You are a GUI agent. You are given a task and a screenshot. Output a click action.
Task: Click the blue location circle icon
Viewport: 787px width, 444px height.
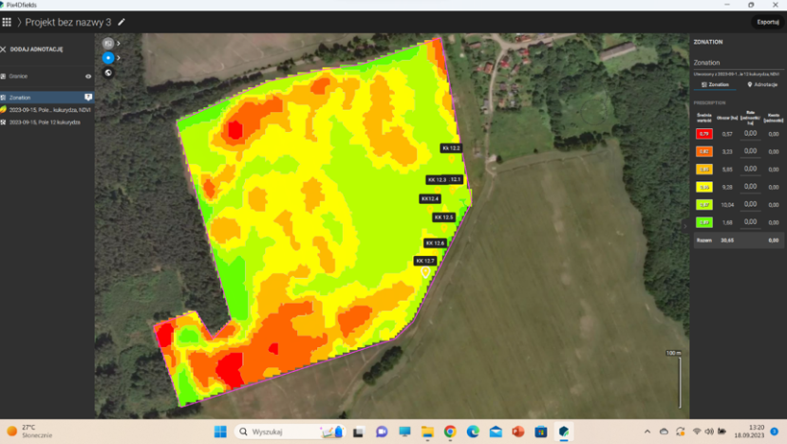[108, 58]
